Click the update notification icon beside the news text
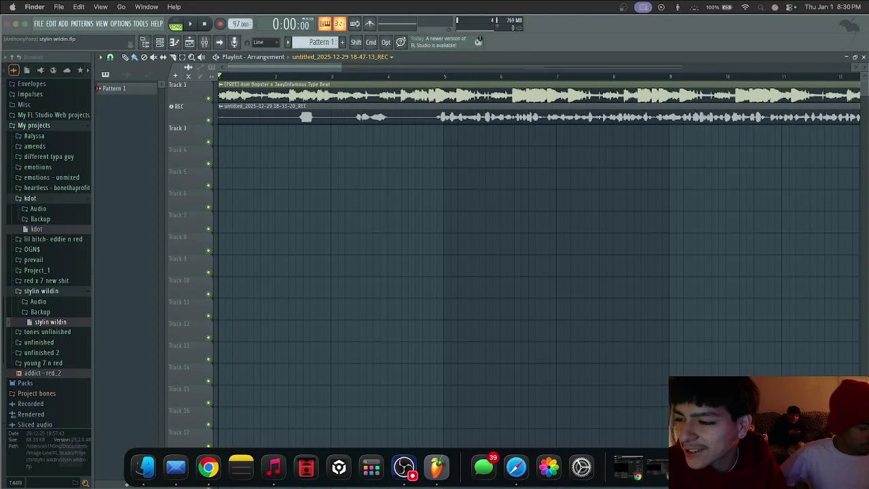Image resolution: width=869 pixels, height=489 pixels. (479, 41)
